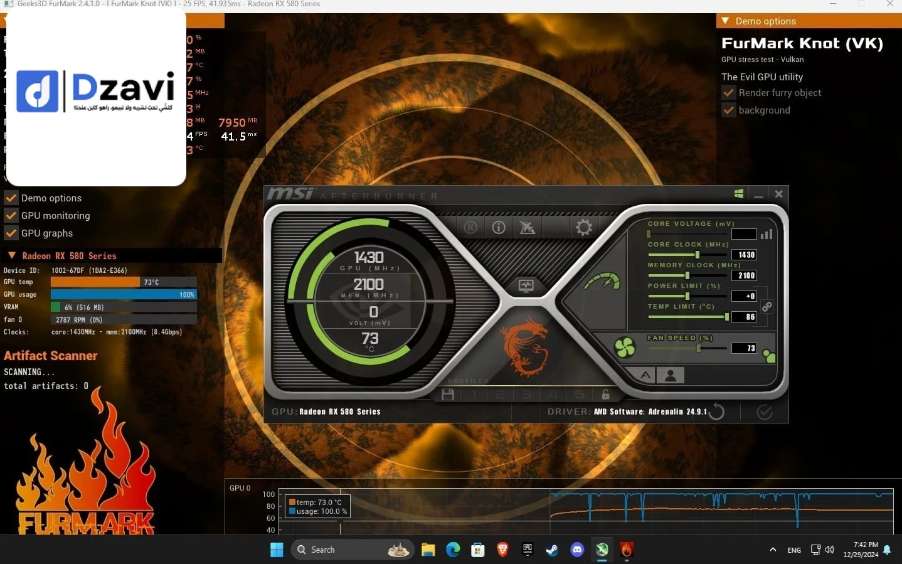Click the overclock speedometer icon
This screenshot has height=564, width=902.
[x=602, y=282]
